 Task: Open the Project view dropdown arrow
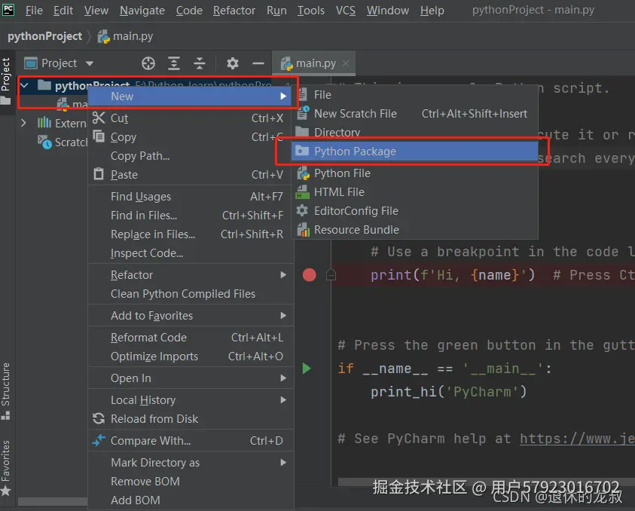[x=90, y=63]
